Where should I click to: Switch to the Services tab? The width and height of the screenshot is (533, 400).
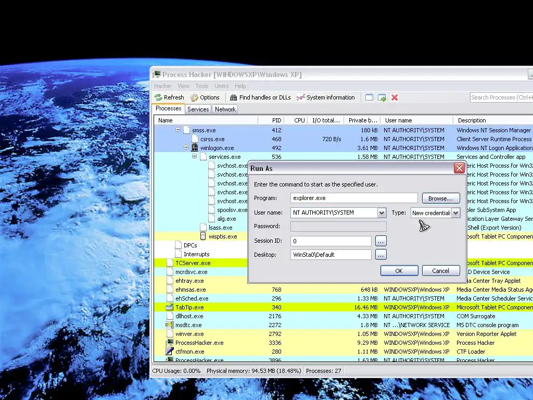[198, 109]
